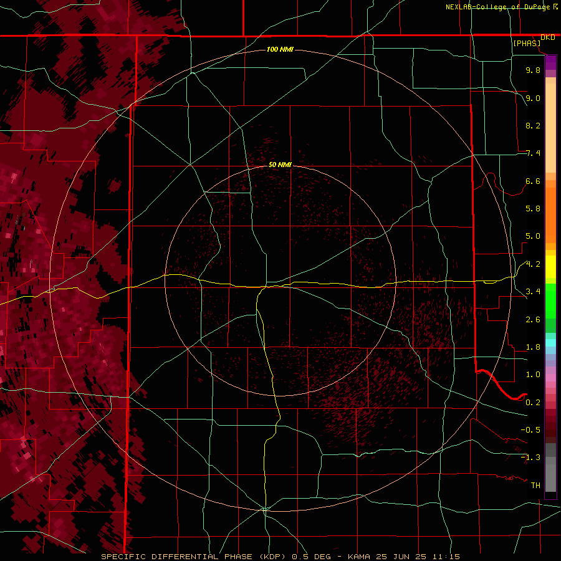Click the 1.8 value on color scale
Screen dimensions: 561x561
pyautogui.click(x=533, y=347)
